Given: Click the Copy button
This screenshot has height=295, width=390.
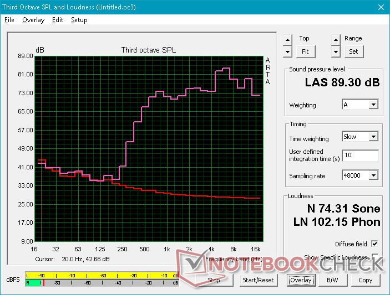Looking at the screenshot, I should (x=366, y=281).
